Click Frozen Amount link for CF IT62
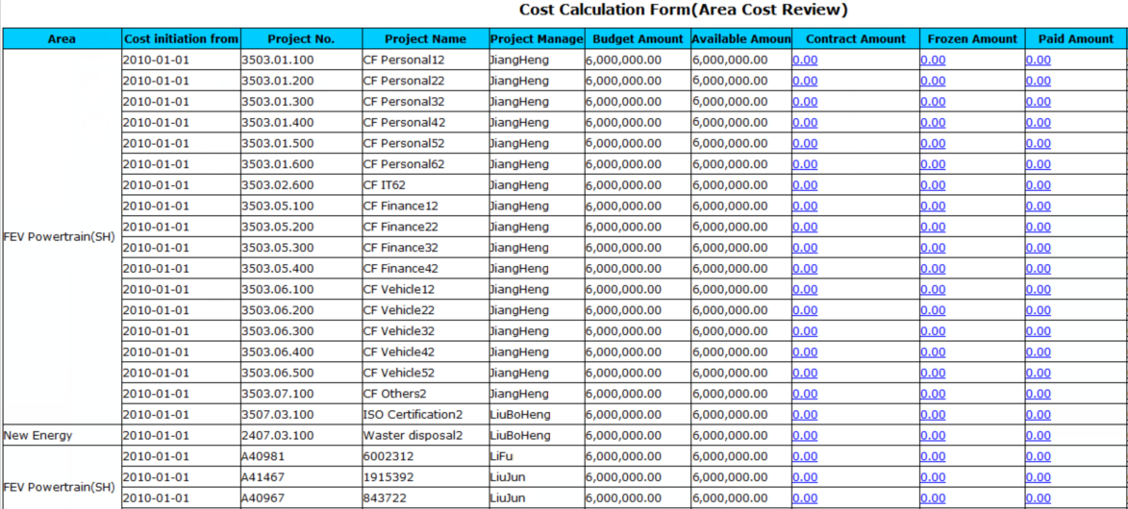 pos(932,185)
